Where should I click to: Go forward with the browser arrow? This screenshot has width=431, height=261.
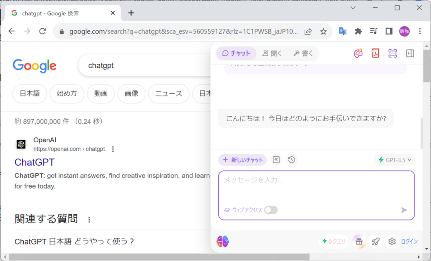pyautogui.click(x=27, y=31)
